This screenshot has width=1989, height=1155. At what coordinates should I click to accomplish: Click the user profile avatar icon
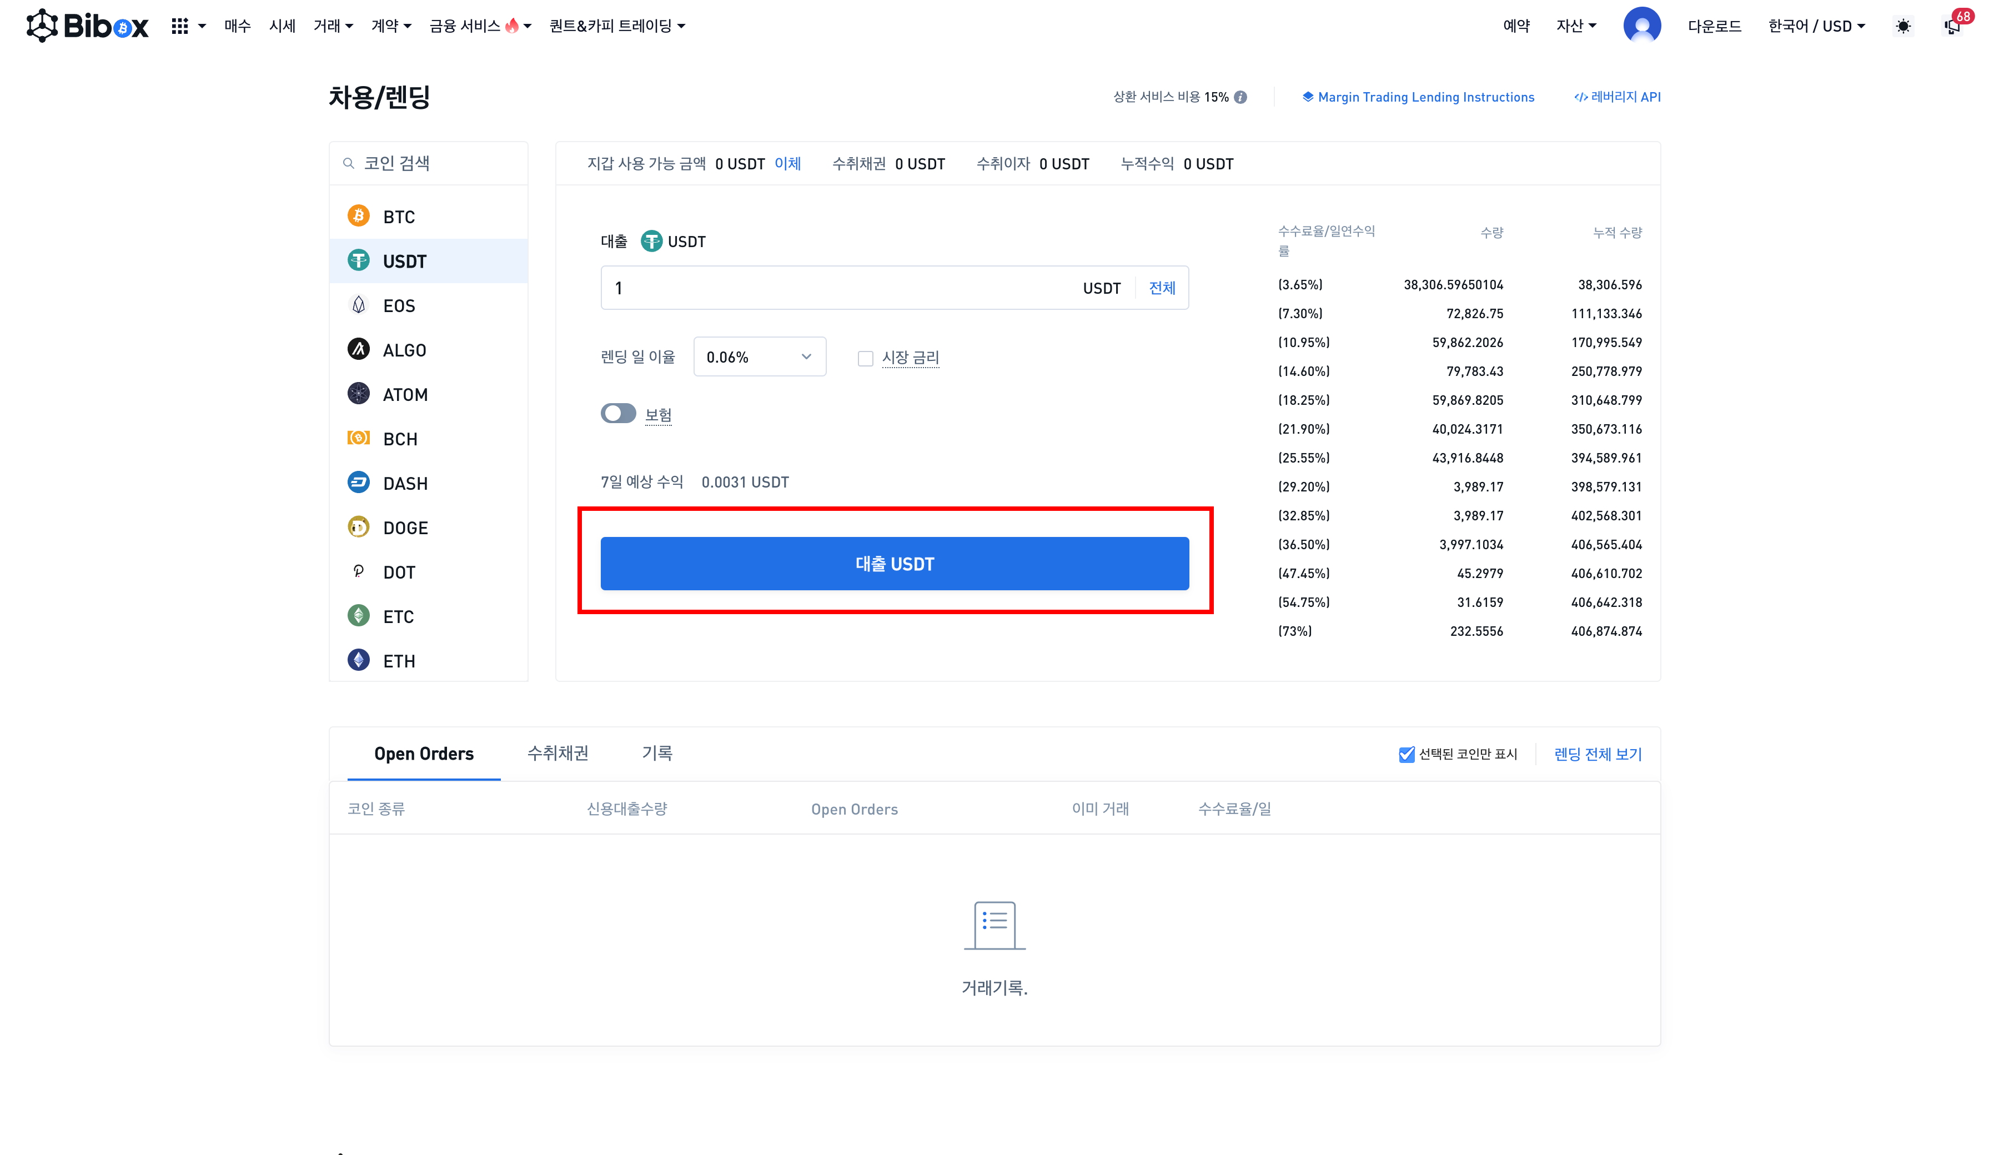click(1642, 25)
